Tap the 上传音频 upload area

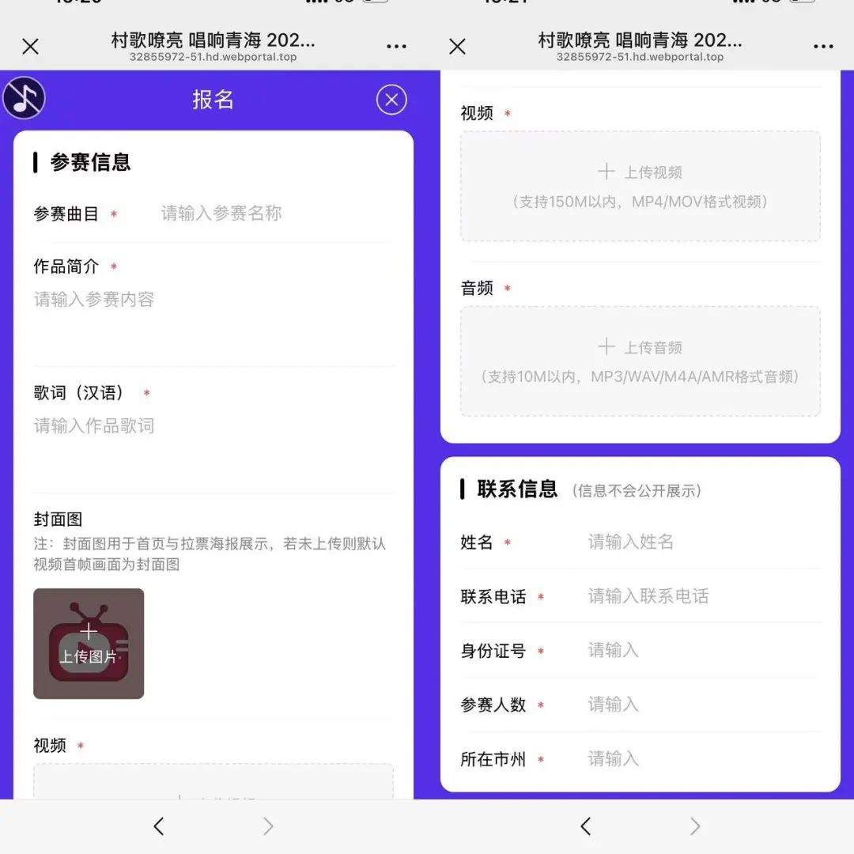point(640,361)
